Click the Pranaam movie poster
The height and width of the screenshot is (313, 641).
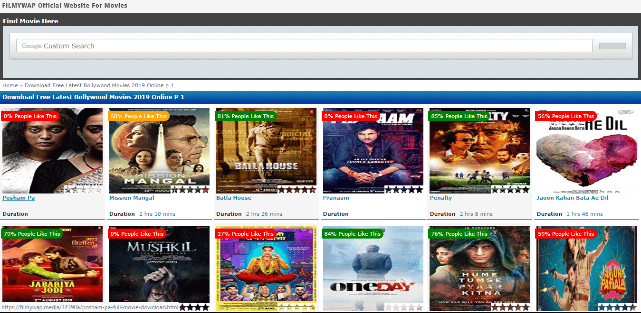click(x=373, y=151)
